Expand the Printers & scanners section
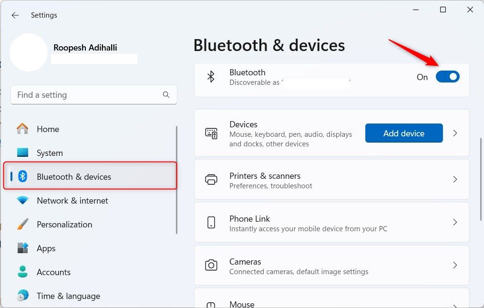484x308 pixels. pos(454,179)
